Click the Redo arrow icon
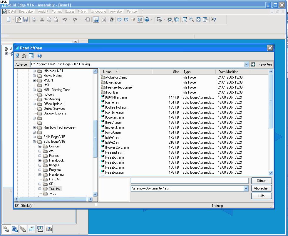The width and height of the screenshot is (288, 236). tap(75, 19)
